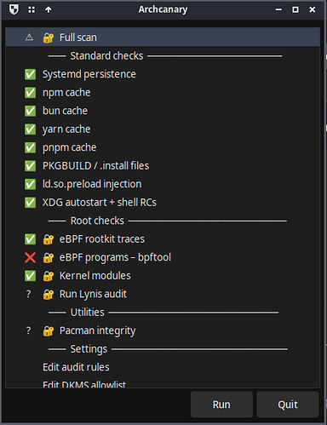Image resolution: width=327 pixels, height=425 pixels.
Task: Maximize the Archcanary window
Action: point(295,9)
